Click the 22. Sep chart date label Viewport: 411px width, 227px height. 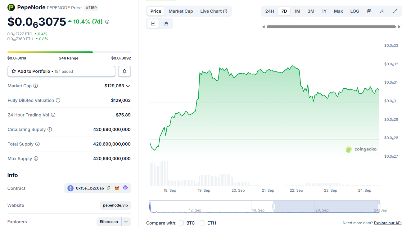(x=296, y=190)
